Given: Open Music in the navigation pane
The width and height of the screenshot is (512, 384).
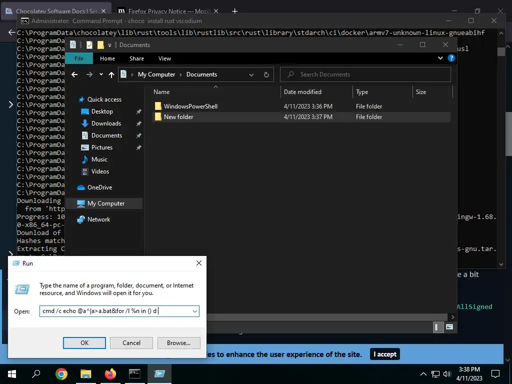Looking at the screenshot, I should (x=99, y=159).
